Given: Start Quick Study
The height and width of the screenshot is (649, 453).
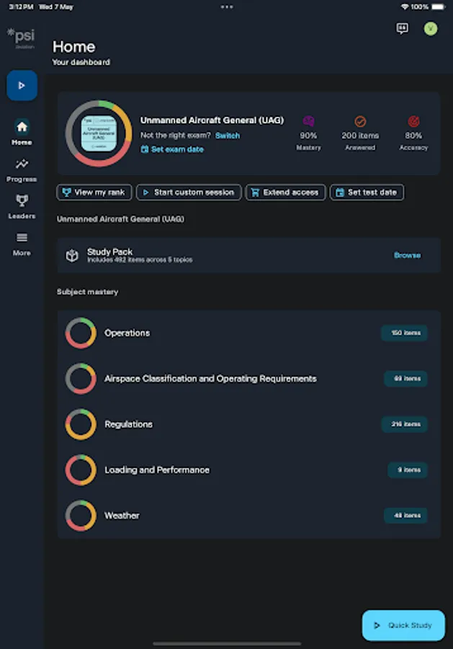Looking at the screenshot, I should pos(403,625).
